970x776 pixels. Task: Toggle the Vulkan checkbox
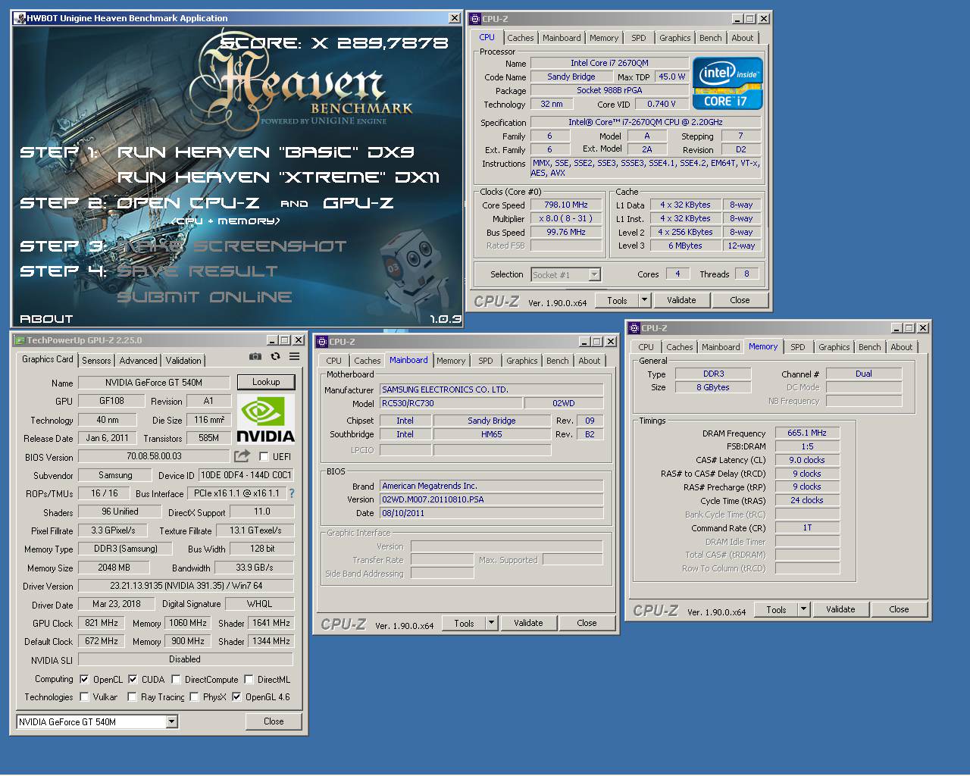[x=84, y=696]
